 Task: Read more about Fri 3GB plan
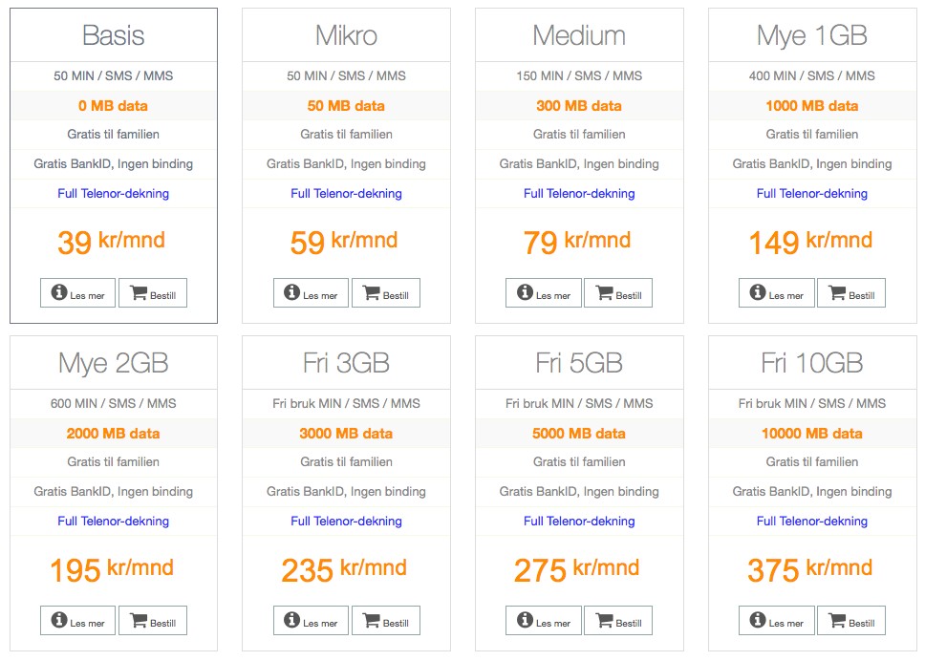pyautogui.click(x=311, y=620)
